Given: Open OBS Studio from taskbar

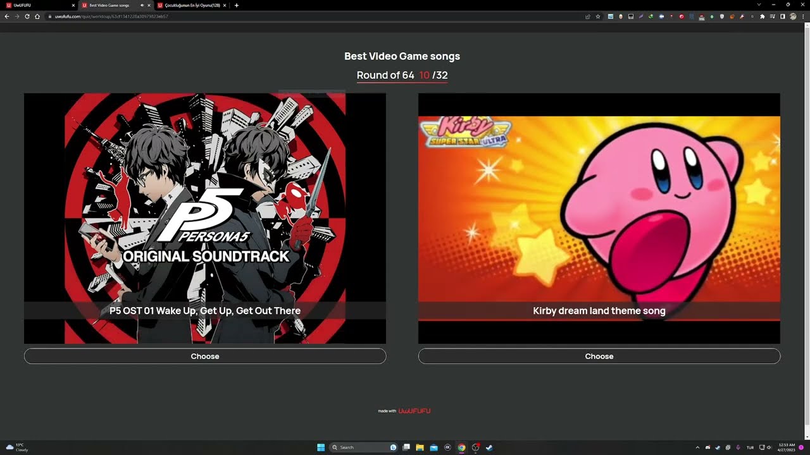Looking at the screenshot, I should pyautogui.click(x=475, y=447).
